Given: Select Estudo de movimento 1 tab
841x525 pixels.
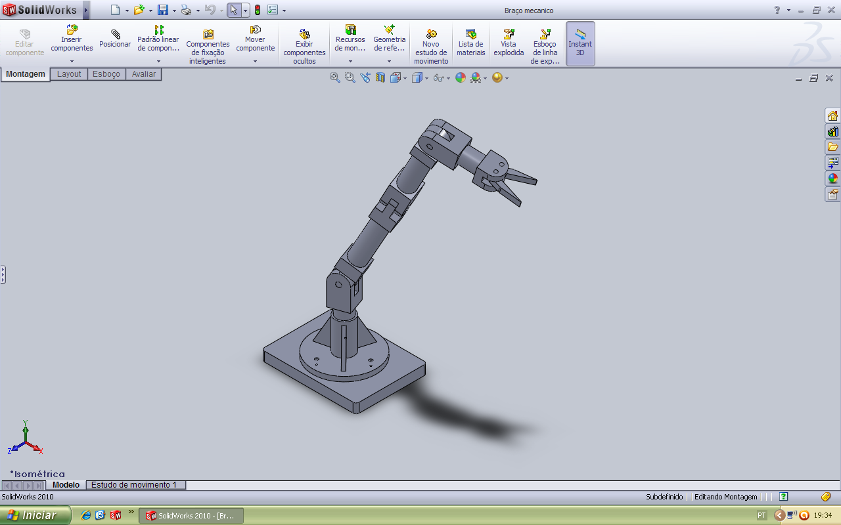Looking at the screenshot, I should (136, 485).
